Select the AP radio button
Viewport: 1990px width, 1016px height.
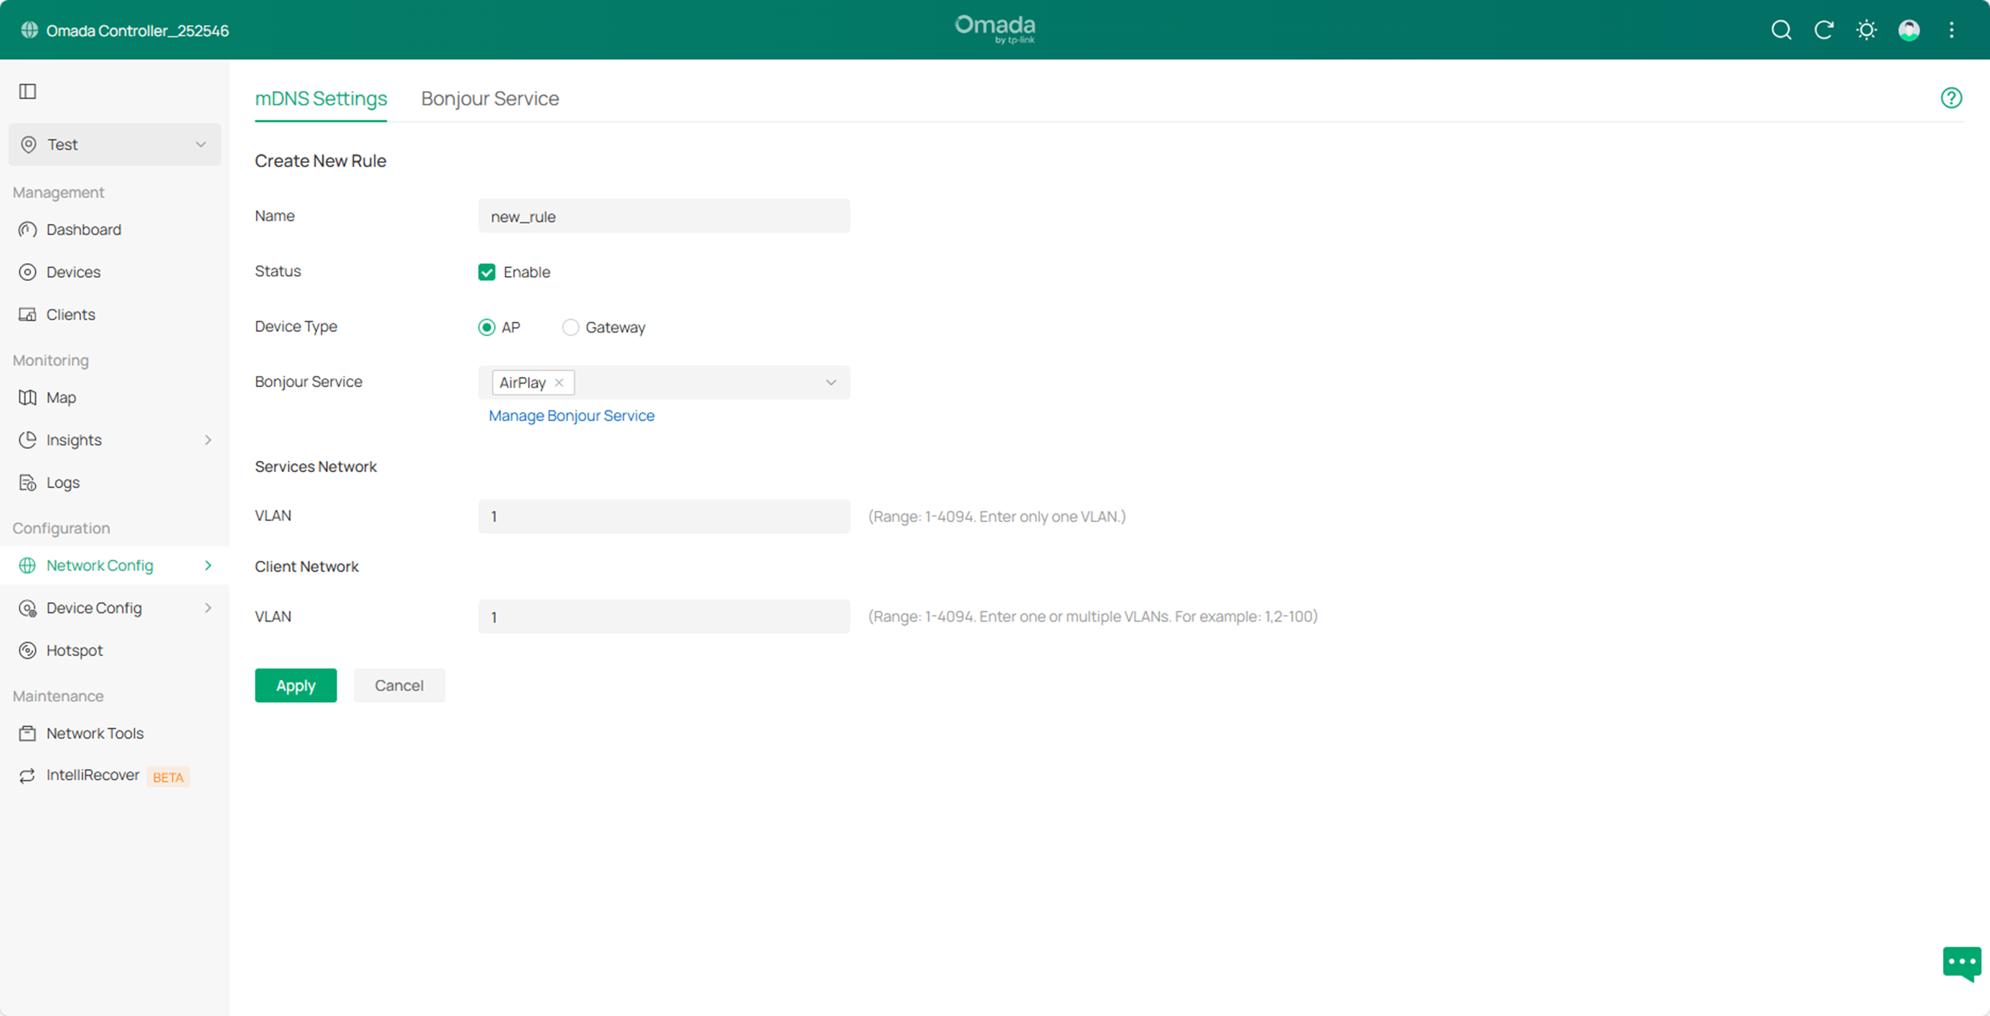coord(486,326)
